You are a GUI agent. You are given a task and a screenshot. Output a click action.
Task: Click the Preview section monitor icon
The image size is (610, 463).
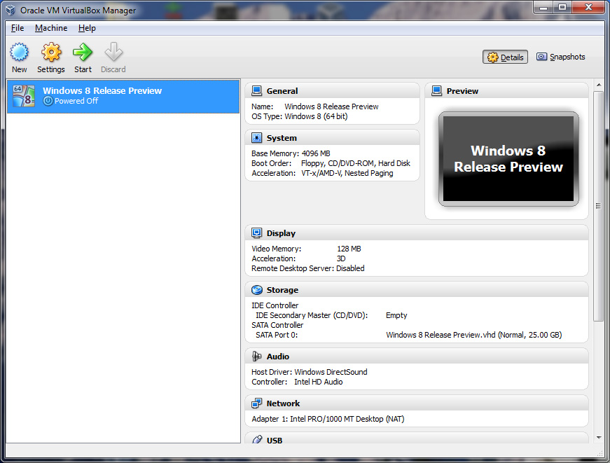pos(437,90)
